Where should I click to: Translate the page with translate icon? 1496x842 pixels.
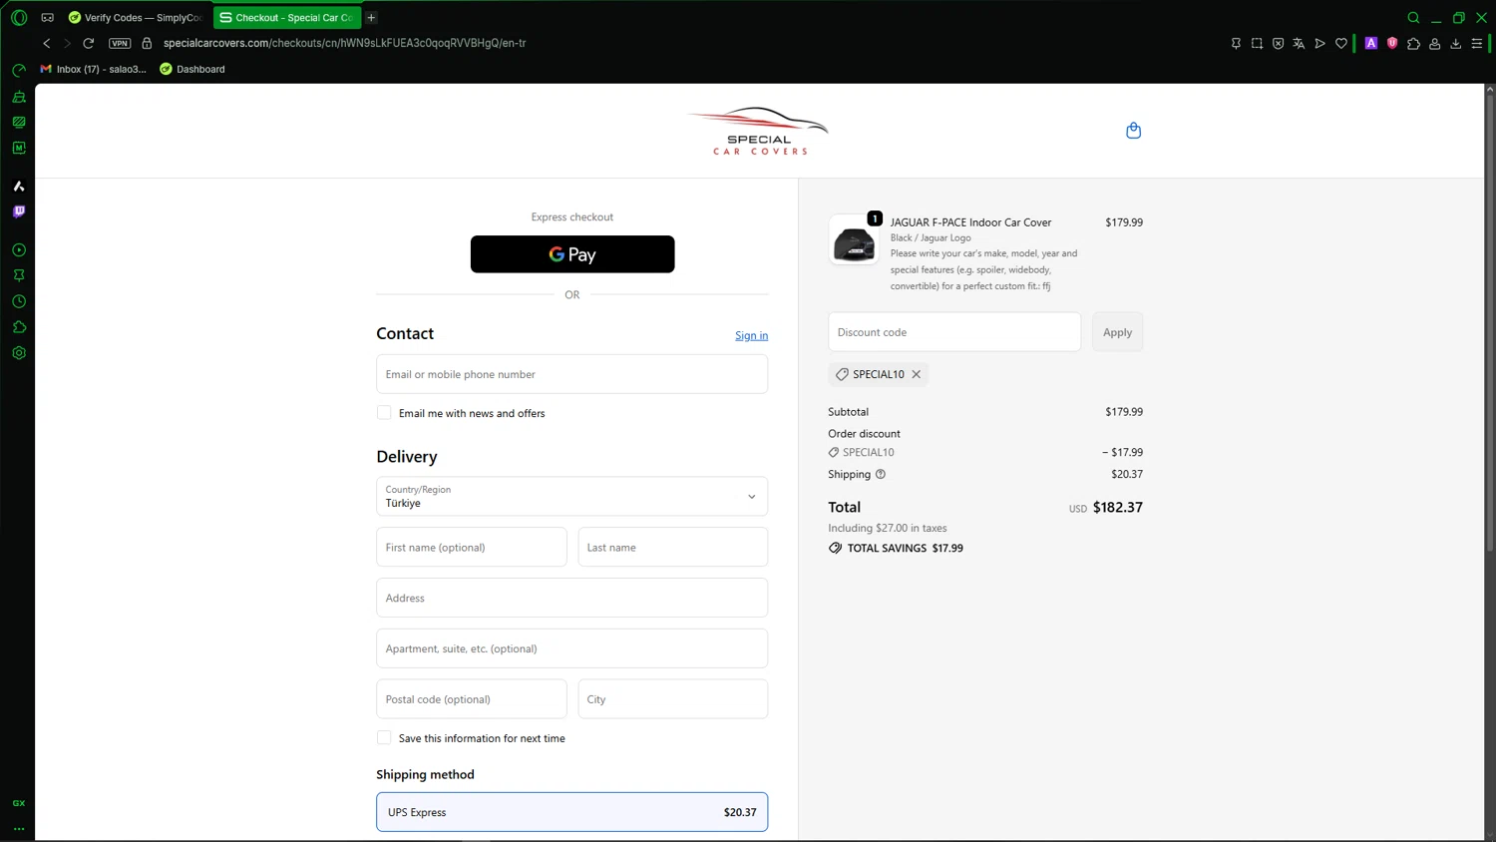pyautogui.click(x=1299, y=43)
